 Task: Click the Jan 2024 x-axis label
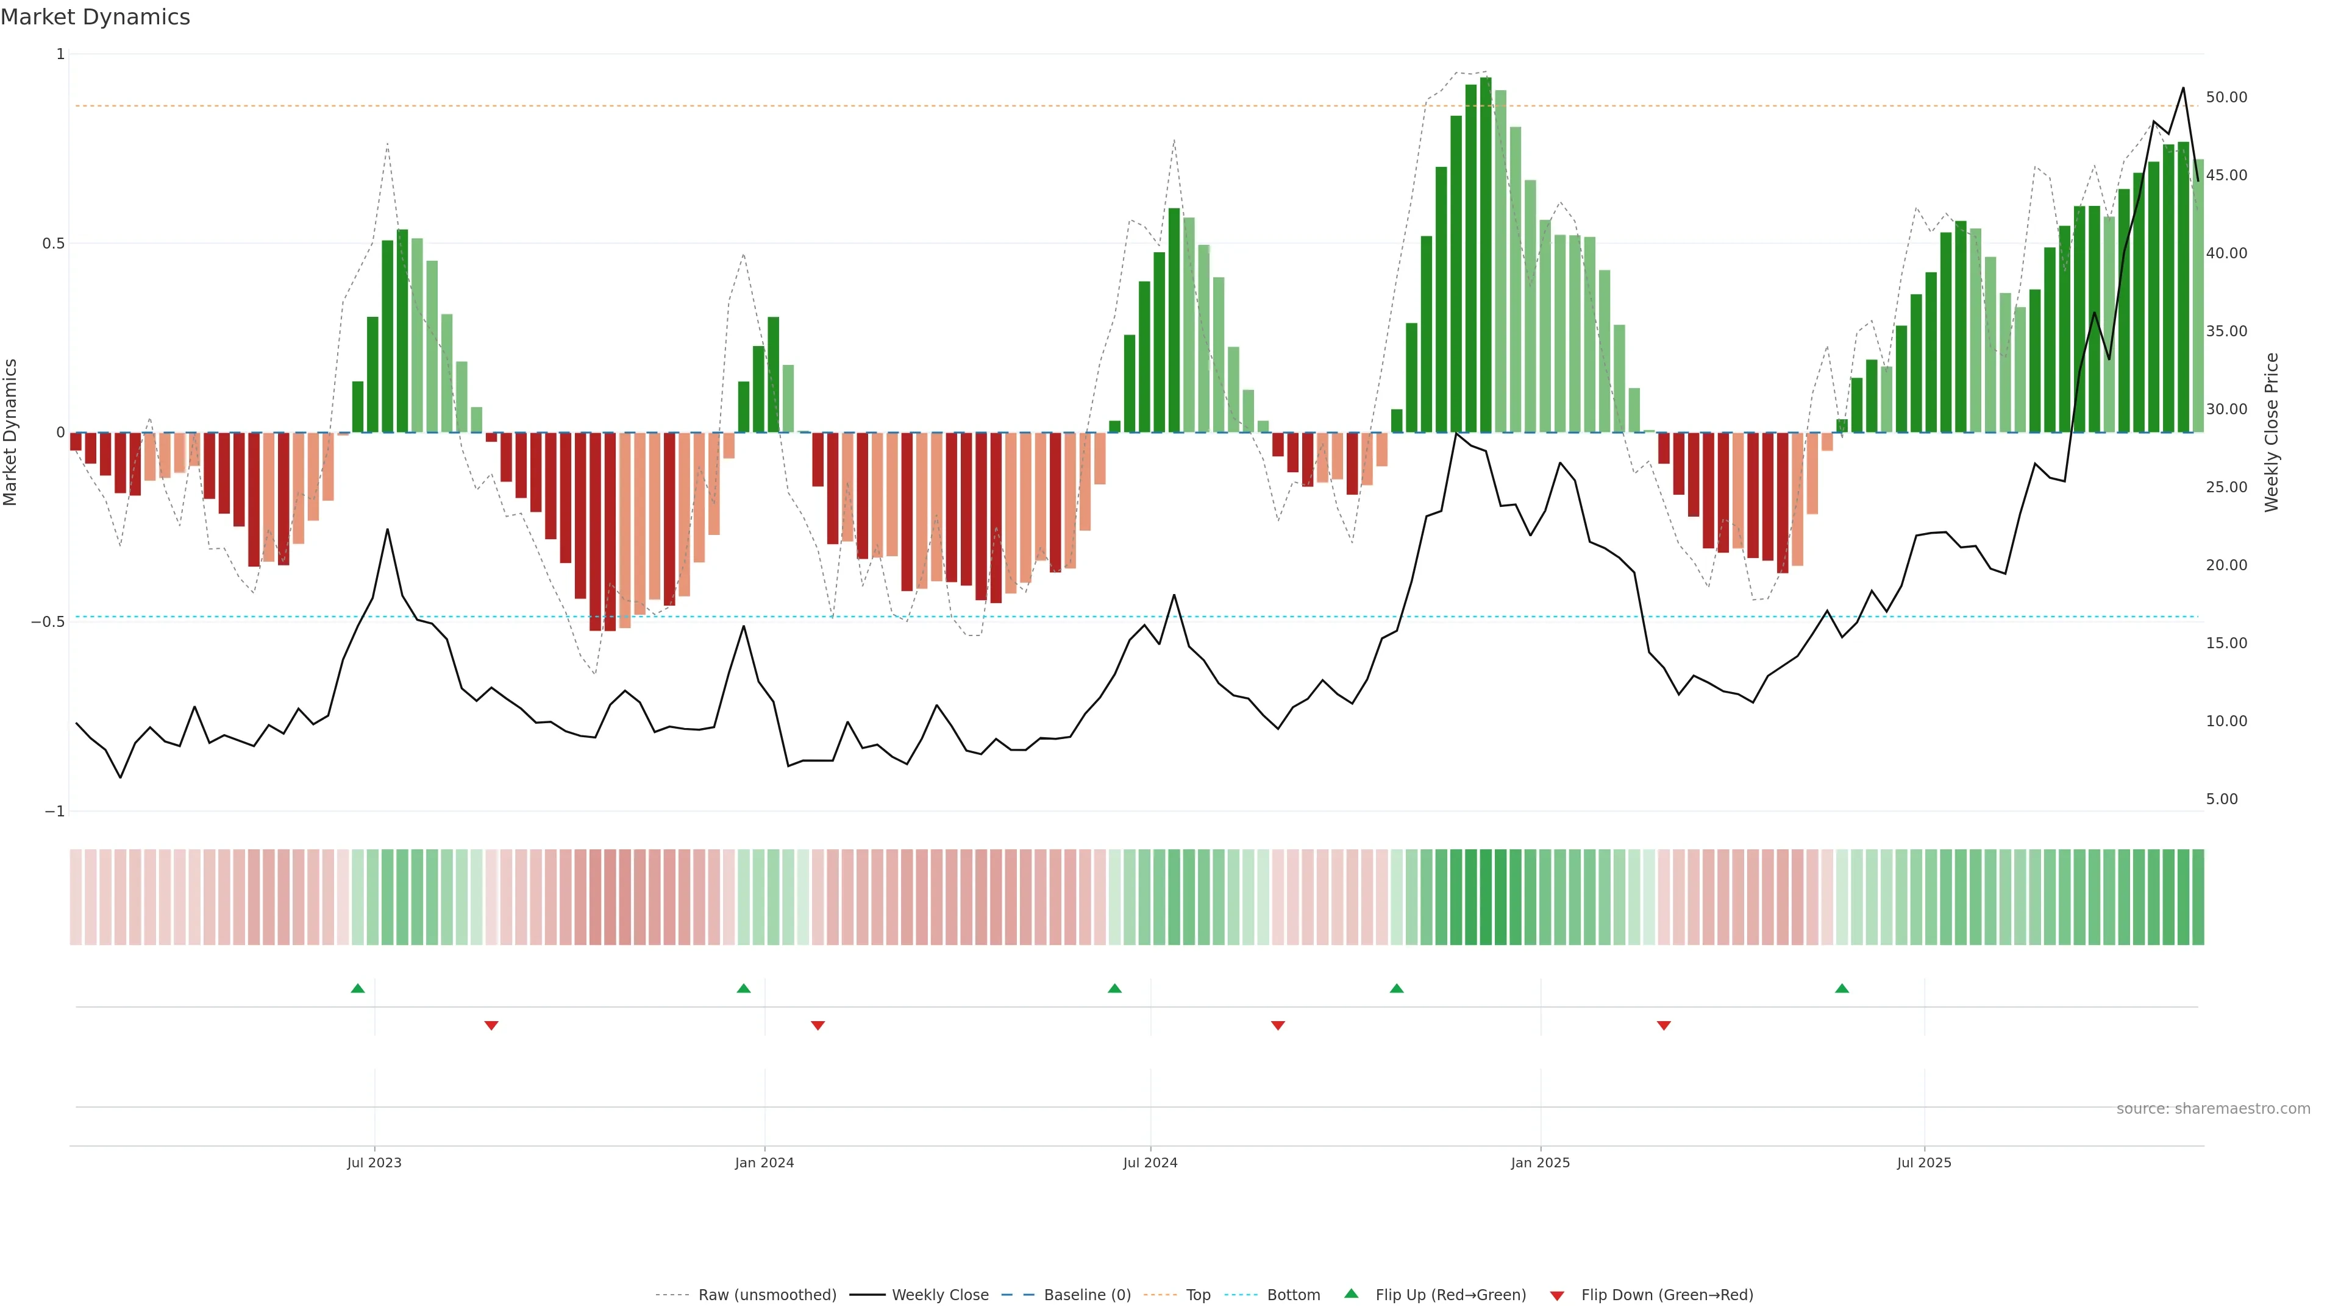click(x=764, y=1162)
